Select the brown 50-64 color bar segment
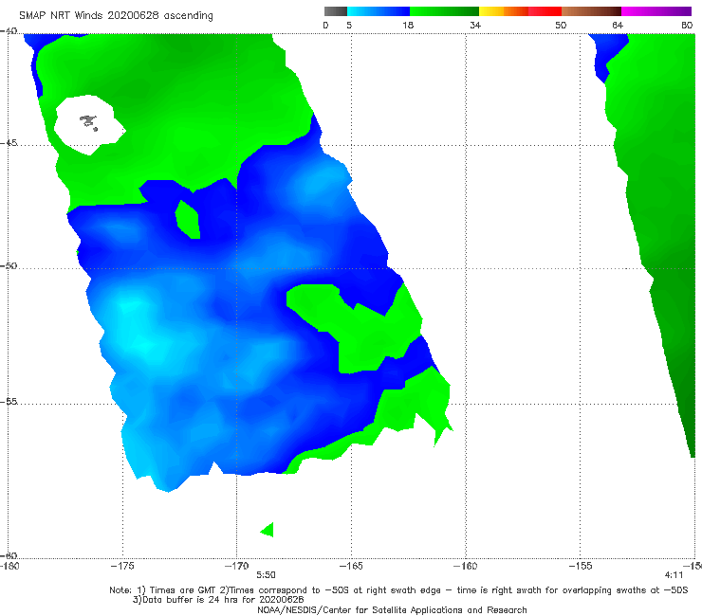Image resolution: width=702 pixels, height=616 pixels. coord(591,11)
